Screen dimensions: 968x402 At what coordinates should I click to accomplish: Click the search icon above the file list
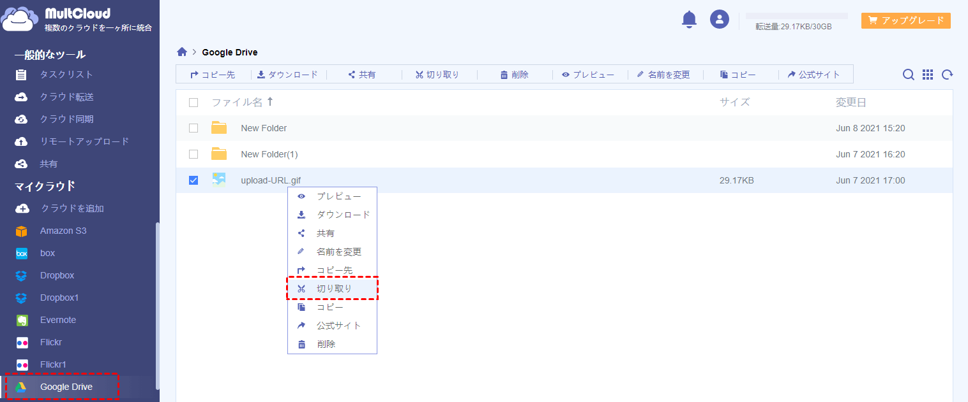pos(908,74)
